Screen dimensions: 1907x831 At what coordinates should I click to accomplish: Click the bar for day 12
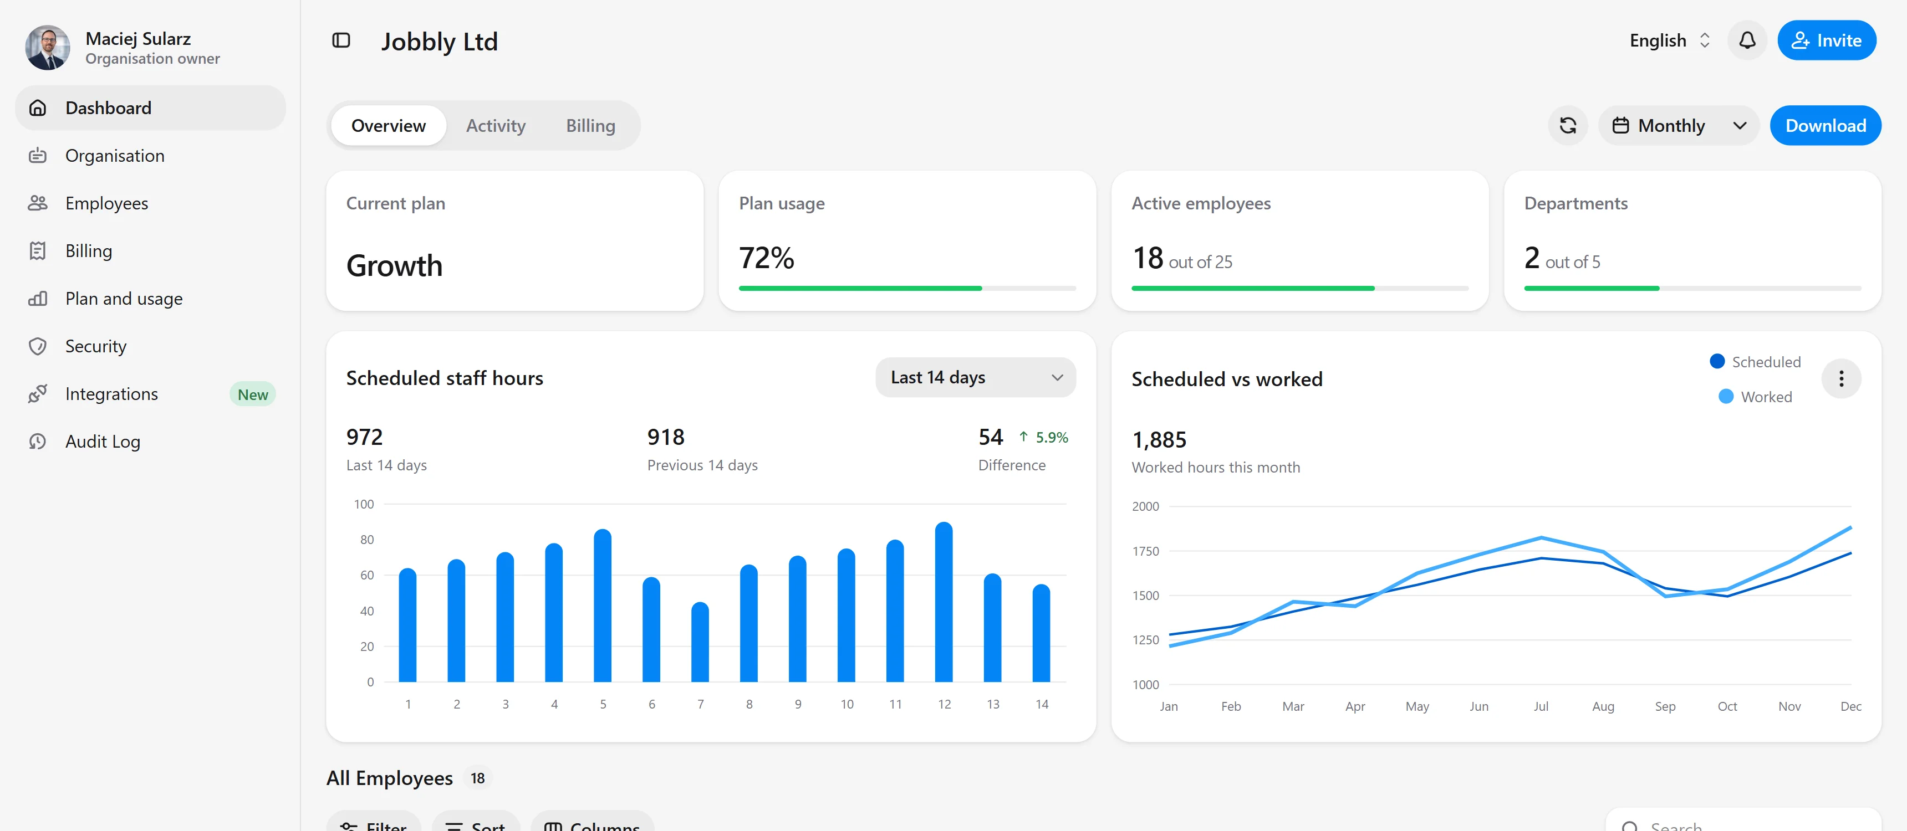click(944, 602)
